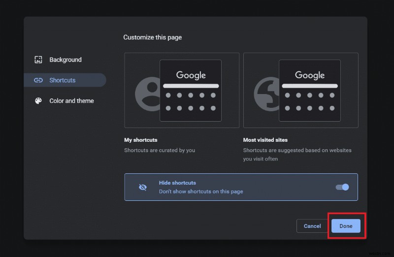
Task: Click the Most visited sites label text
Action: point(265,140)
